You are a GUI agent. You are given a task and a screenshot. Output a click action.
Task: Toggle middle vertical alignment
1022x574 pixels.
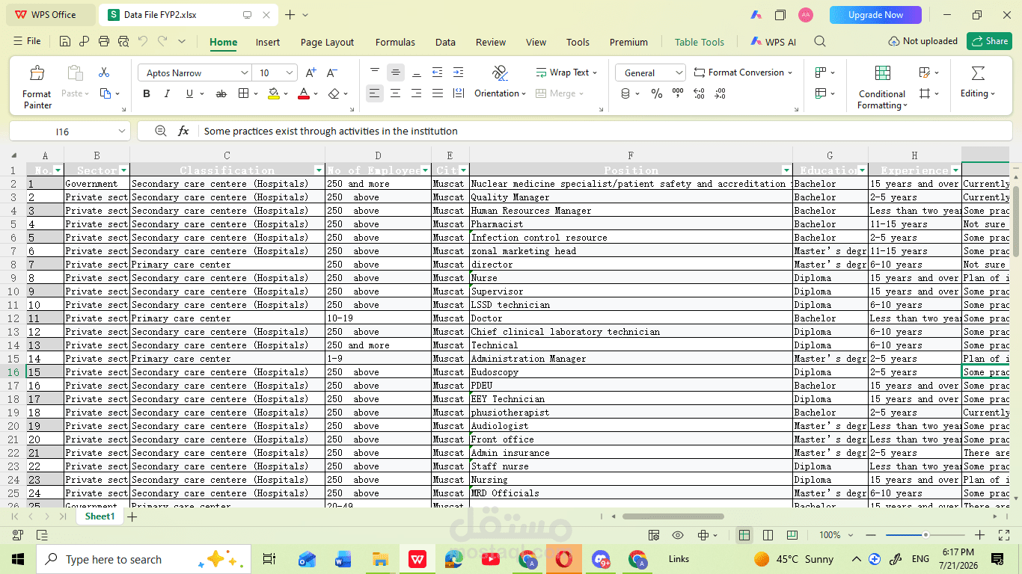click(396, 72)
